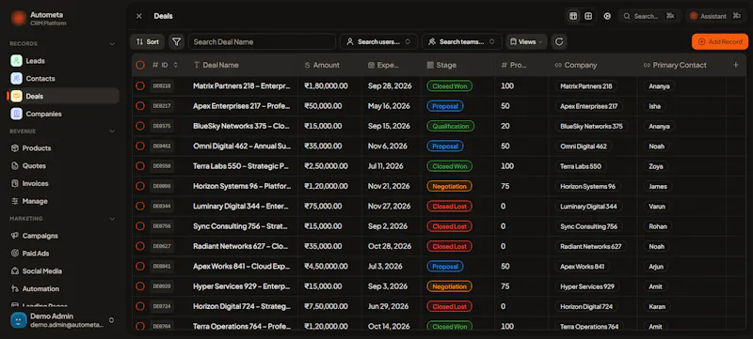Click the Autometa logo icon
The height and width of the screenshot is (339, 753).
pyautogui.click(x=18, y=18)
